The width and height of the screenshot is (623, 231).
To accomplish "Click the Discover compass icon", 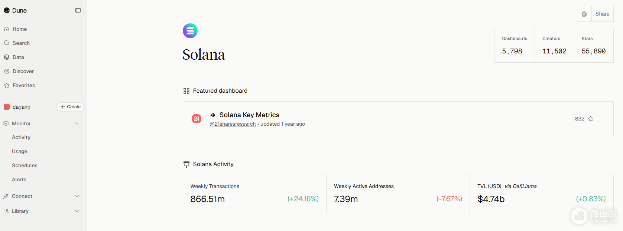I will pos(7,71).
